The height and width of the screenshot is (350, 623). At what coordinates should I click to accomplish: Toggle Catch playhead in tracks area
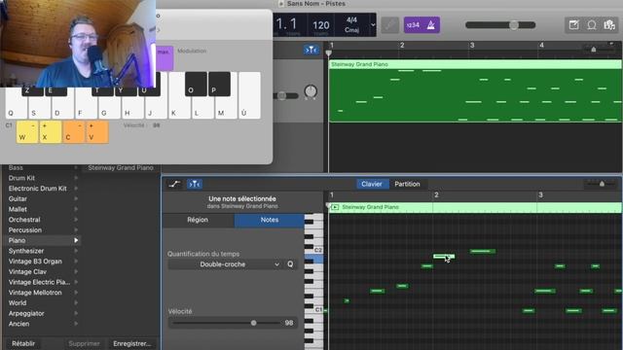(x=311, y=50)
